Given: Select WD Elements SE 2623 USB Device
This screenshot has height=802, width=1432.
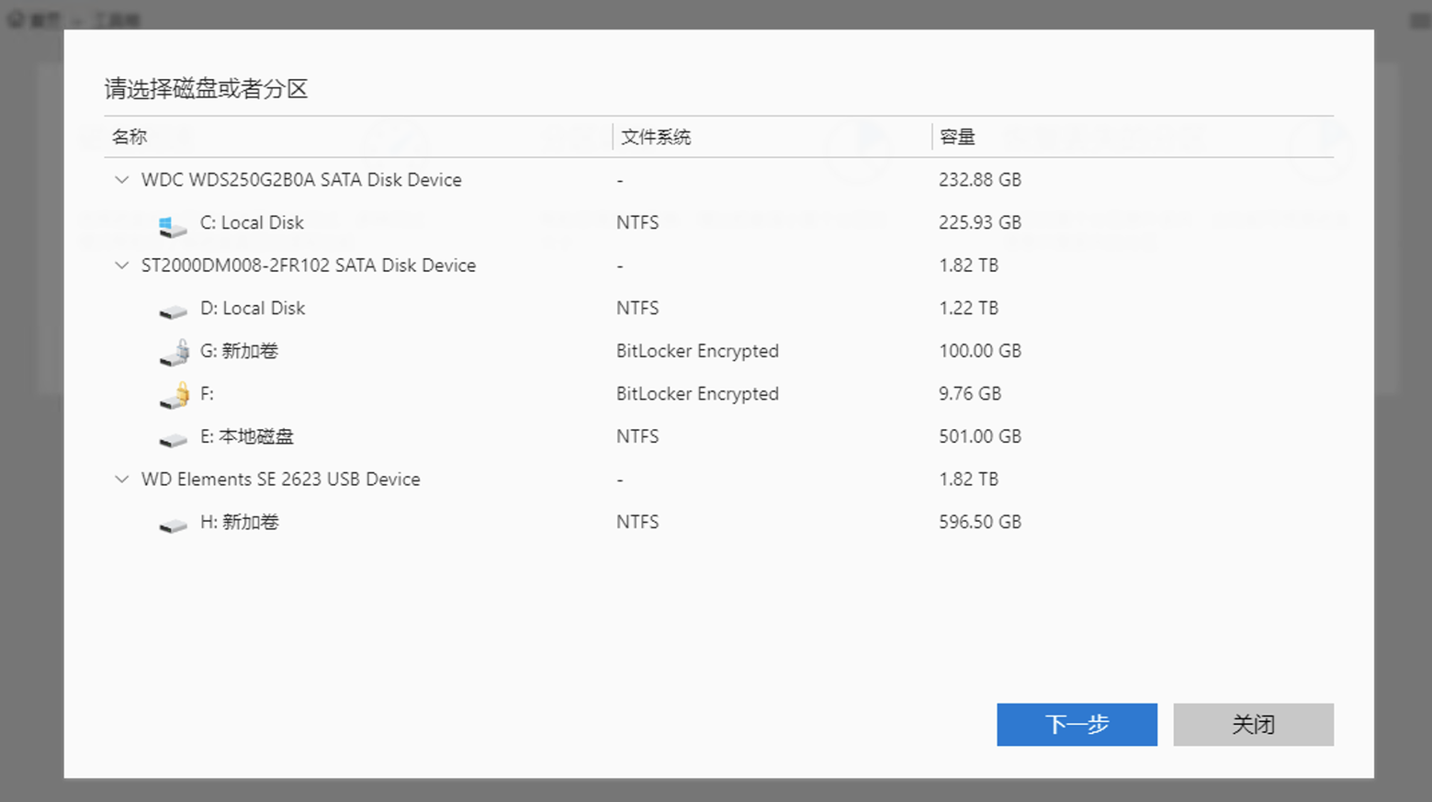Looking at the screenshot, I should [280, 480].
